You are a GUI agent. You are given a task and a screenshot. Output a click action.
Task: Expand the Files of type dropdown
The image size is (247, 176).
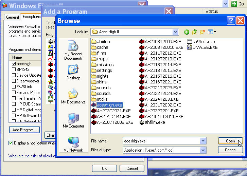click(203, 150)
